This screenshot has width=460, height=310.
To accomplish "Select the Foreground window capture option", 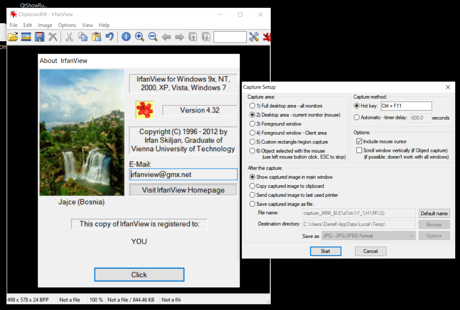I will (253, 124).
